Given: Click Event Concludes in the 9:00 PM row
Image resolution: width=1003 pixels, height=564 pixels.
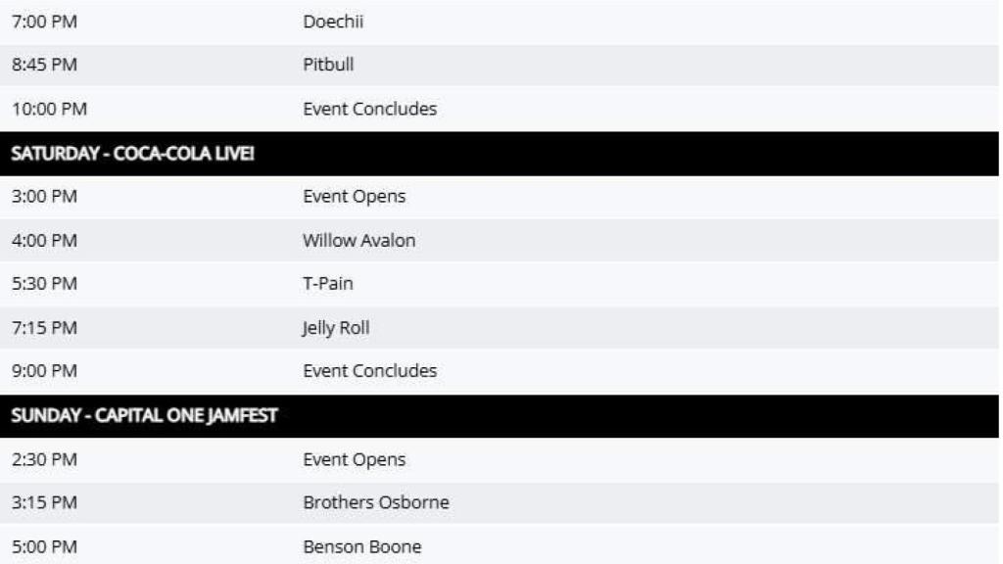Looking at the screenshot, I should 369,371.
